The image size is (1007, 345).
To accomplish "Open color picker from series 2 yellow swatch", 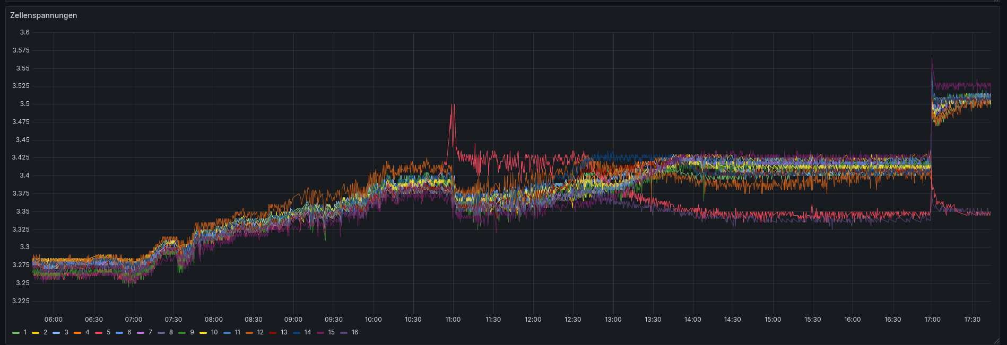I will (x=36, y=333).
